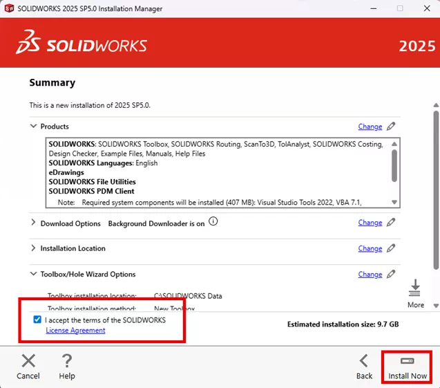The width and height of the screenshot is (440, 388).
Task: Click the products list scroll-down arrow
Action: pos(394,202)
